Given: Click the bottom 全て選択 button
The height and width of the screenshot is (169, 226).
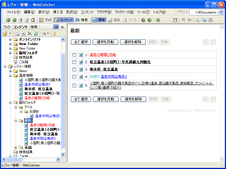Looking at the screenshot, I should (81, 99).
